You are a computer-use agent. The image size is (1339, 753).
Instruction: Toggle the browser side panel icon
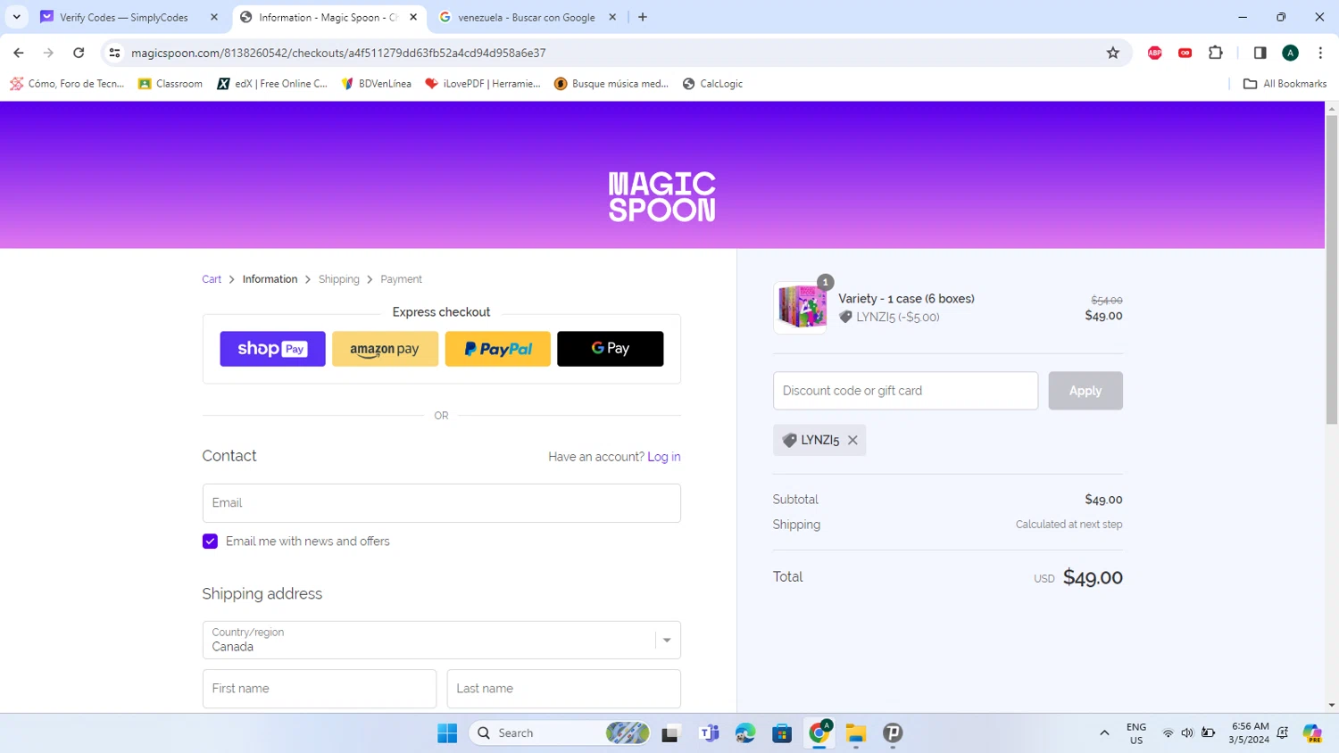point(1260,53)
